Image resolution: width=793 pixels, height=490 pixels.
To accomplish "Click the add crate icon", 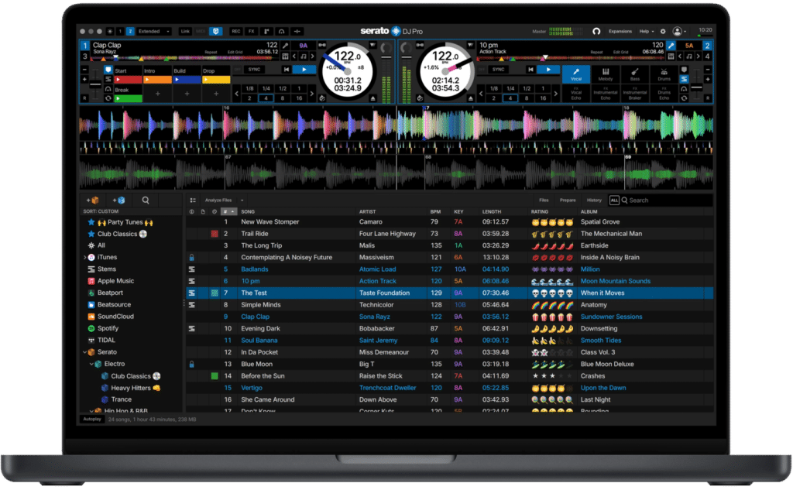I will point(93,200).
